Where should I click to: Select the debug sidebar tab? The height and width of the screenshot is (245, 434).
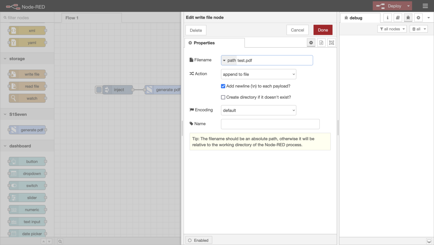(x=360, y=18)
